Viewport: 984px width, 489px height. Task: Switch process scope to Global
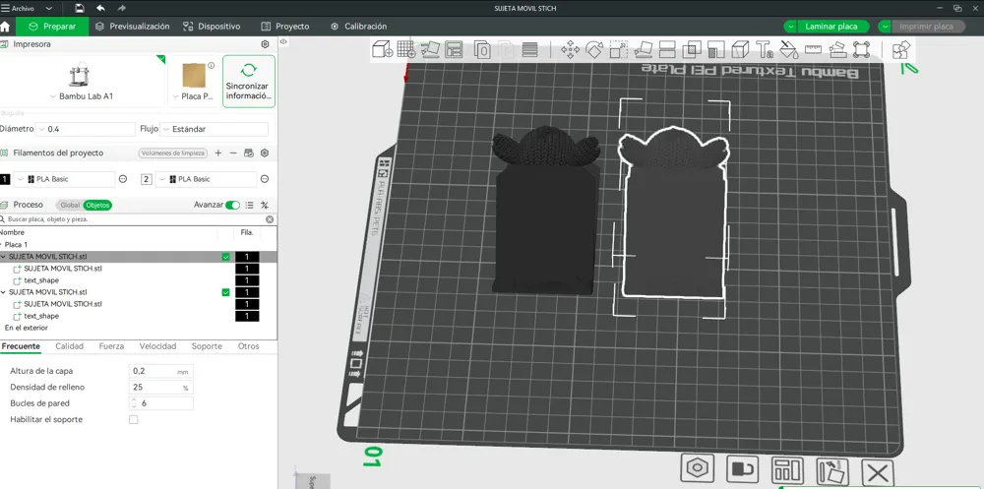click(70, 206)
